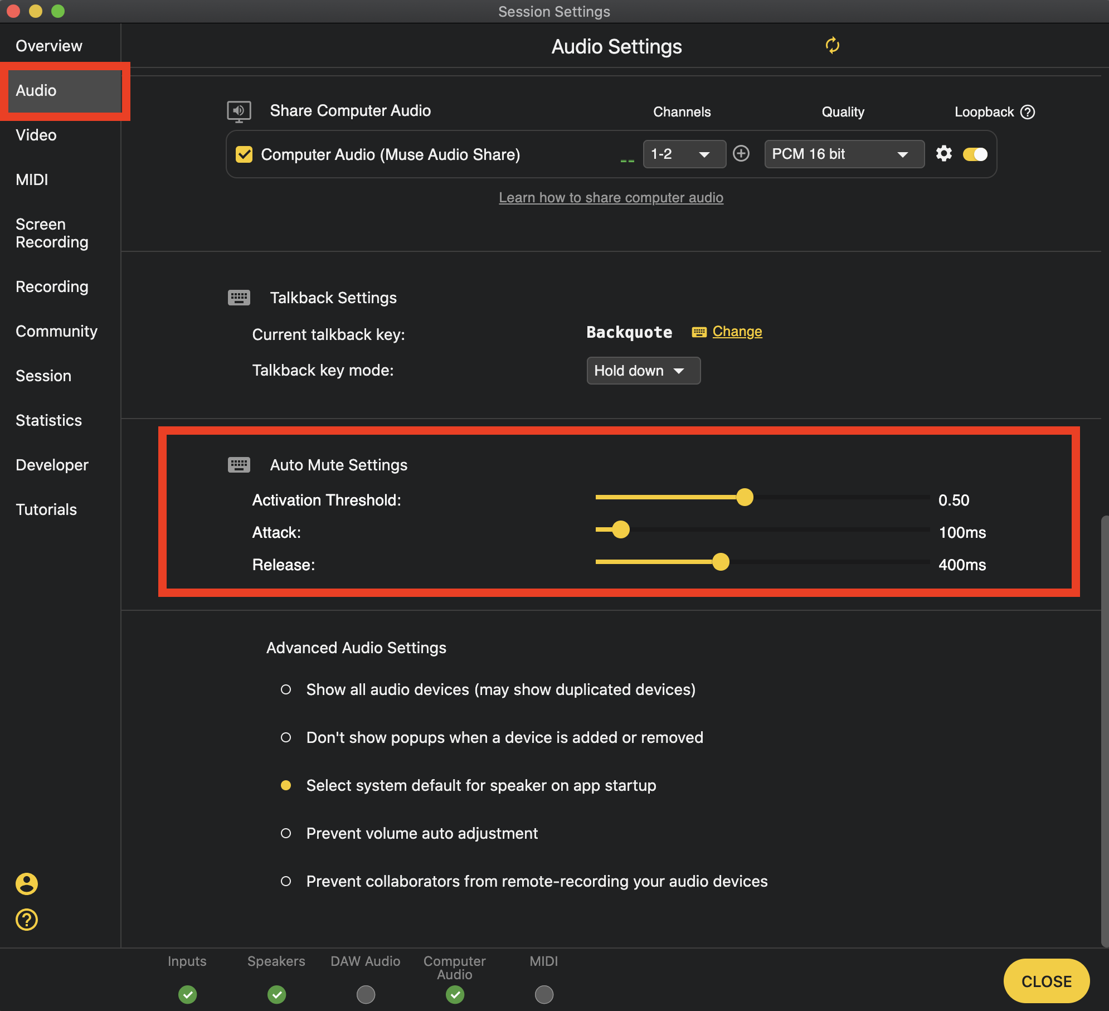Click the Talkback Settings keyboard icon
Image resolution: width=1109 pixels, height=1011 pixels.
coord(239,298)
